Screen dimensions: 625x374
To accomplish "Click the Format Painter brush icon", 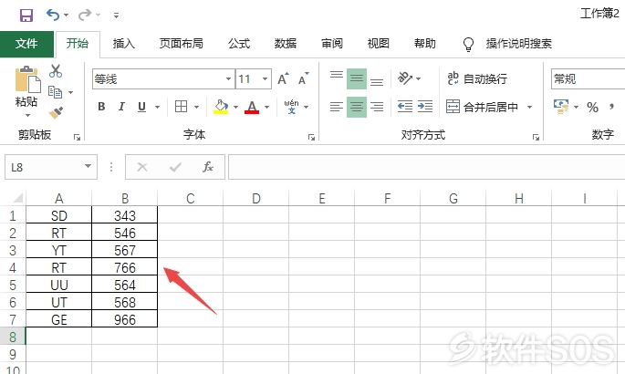I will coord(56,113).
